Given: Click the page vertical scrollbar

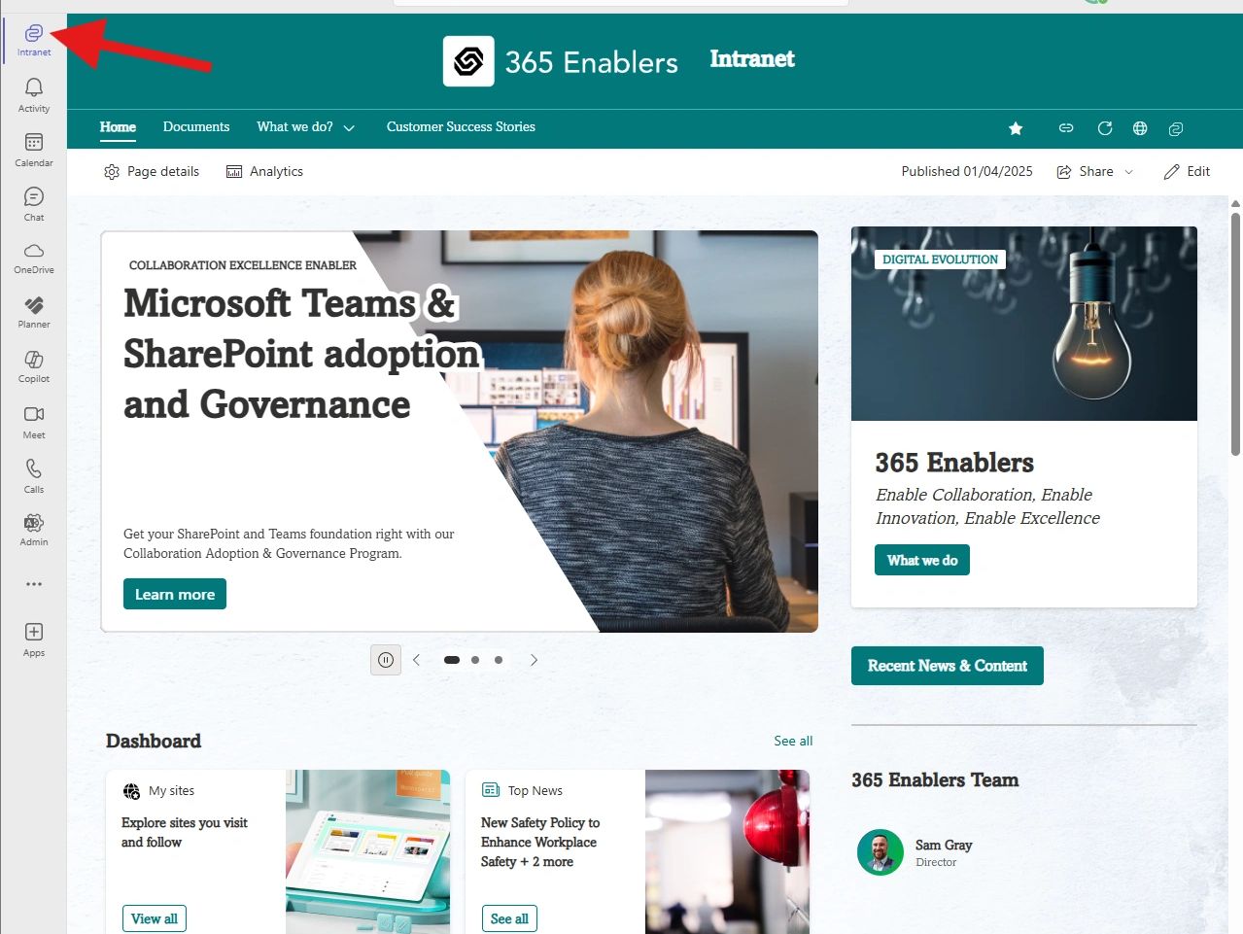Looking at the screenshot, I should pyautogui.click(x=1235, y=332).
